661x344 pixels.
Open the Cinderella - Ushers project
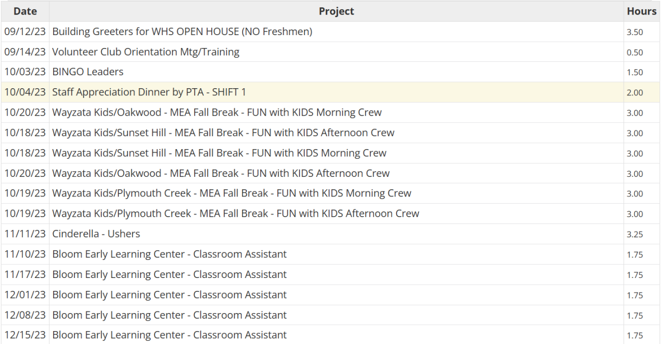96,234
